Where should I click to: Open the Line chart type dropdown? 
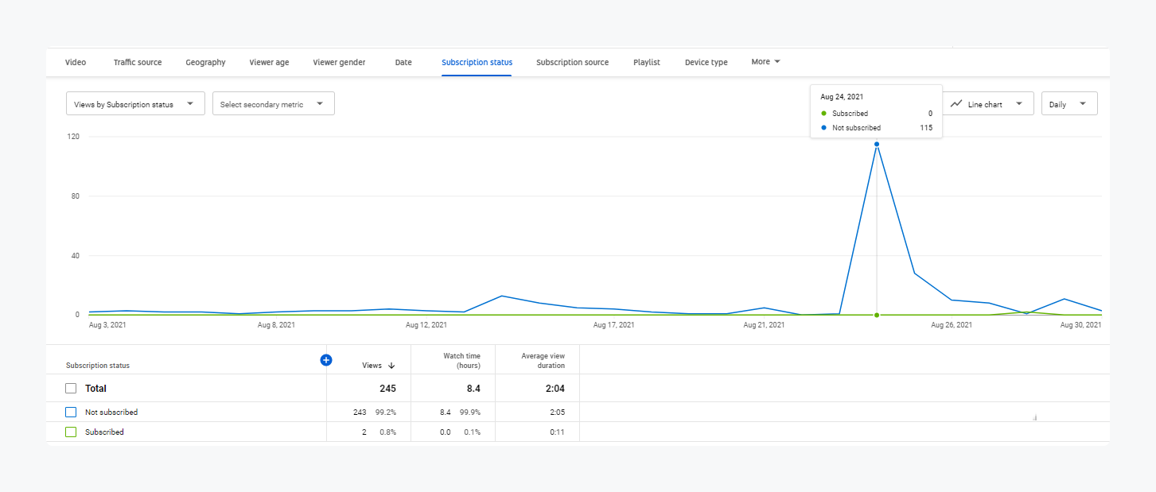987,104
